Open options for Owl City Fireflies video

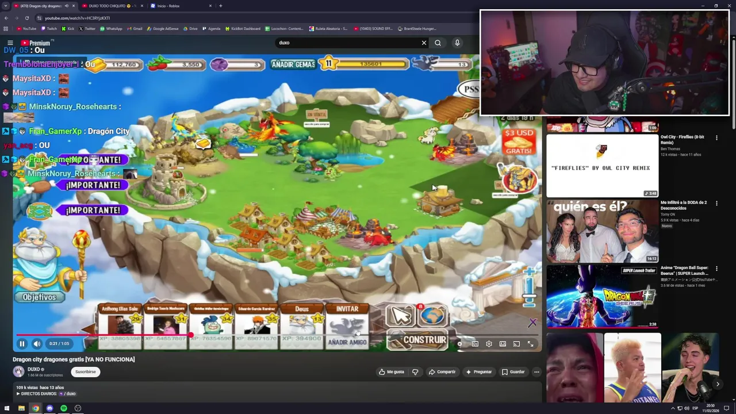click(716, 138)
